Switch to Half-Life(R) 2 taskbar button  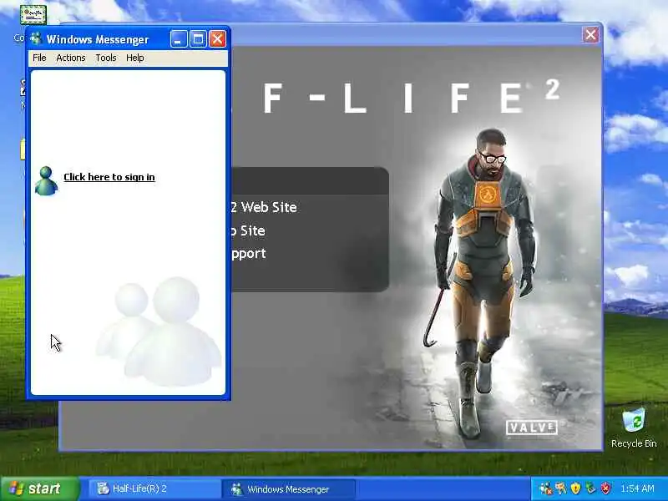click(154, 488)
